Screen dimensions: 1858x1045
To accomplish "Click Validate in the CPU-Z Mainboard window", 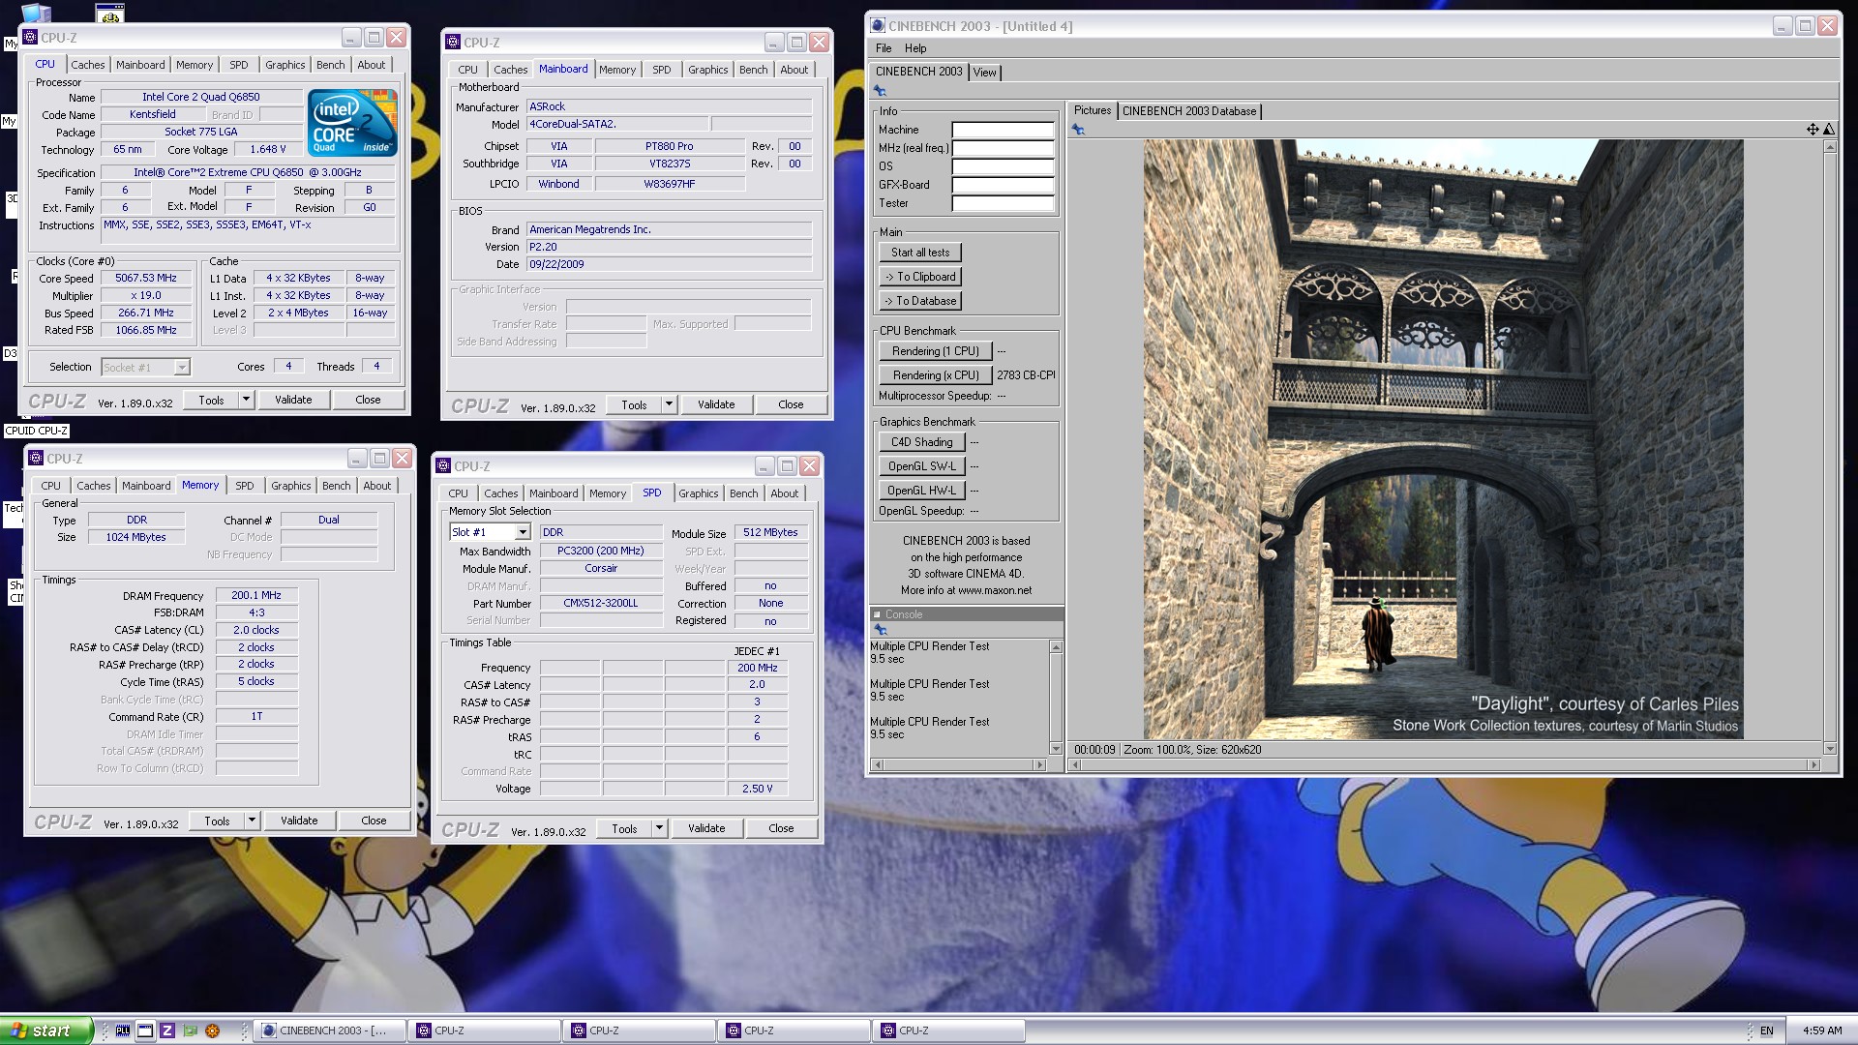I will coord(716,404).
